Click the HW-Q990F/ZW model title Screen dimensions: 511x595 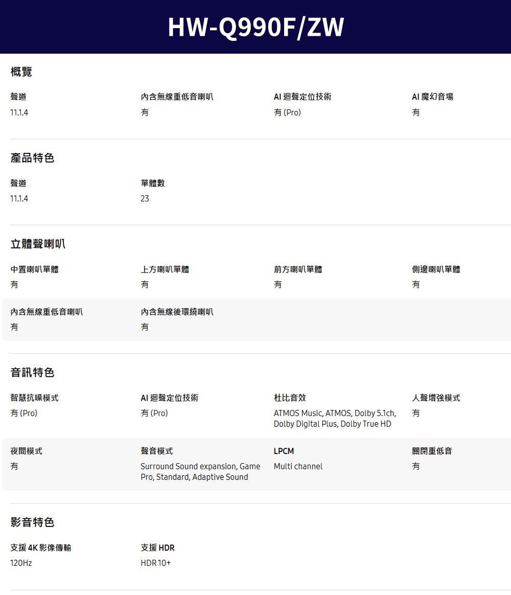[255, 27]
